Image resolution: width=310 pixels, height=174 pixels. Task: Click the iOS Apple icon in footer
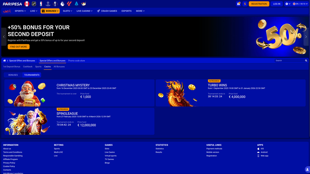tap(258, 149)
